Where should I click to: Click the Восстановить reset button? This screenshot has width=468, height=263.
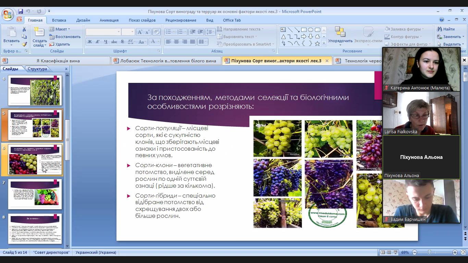coord(65,37)
